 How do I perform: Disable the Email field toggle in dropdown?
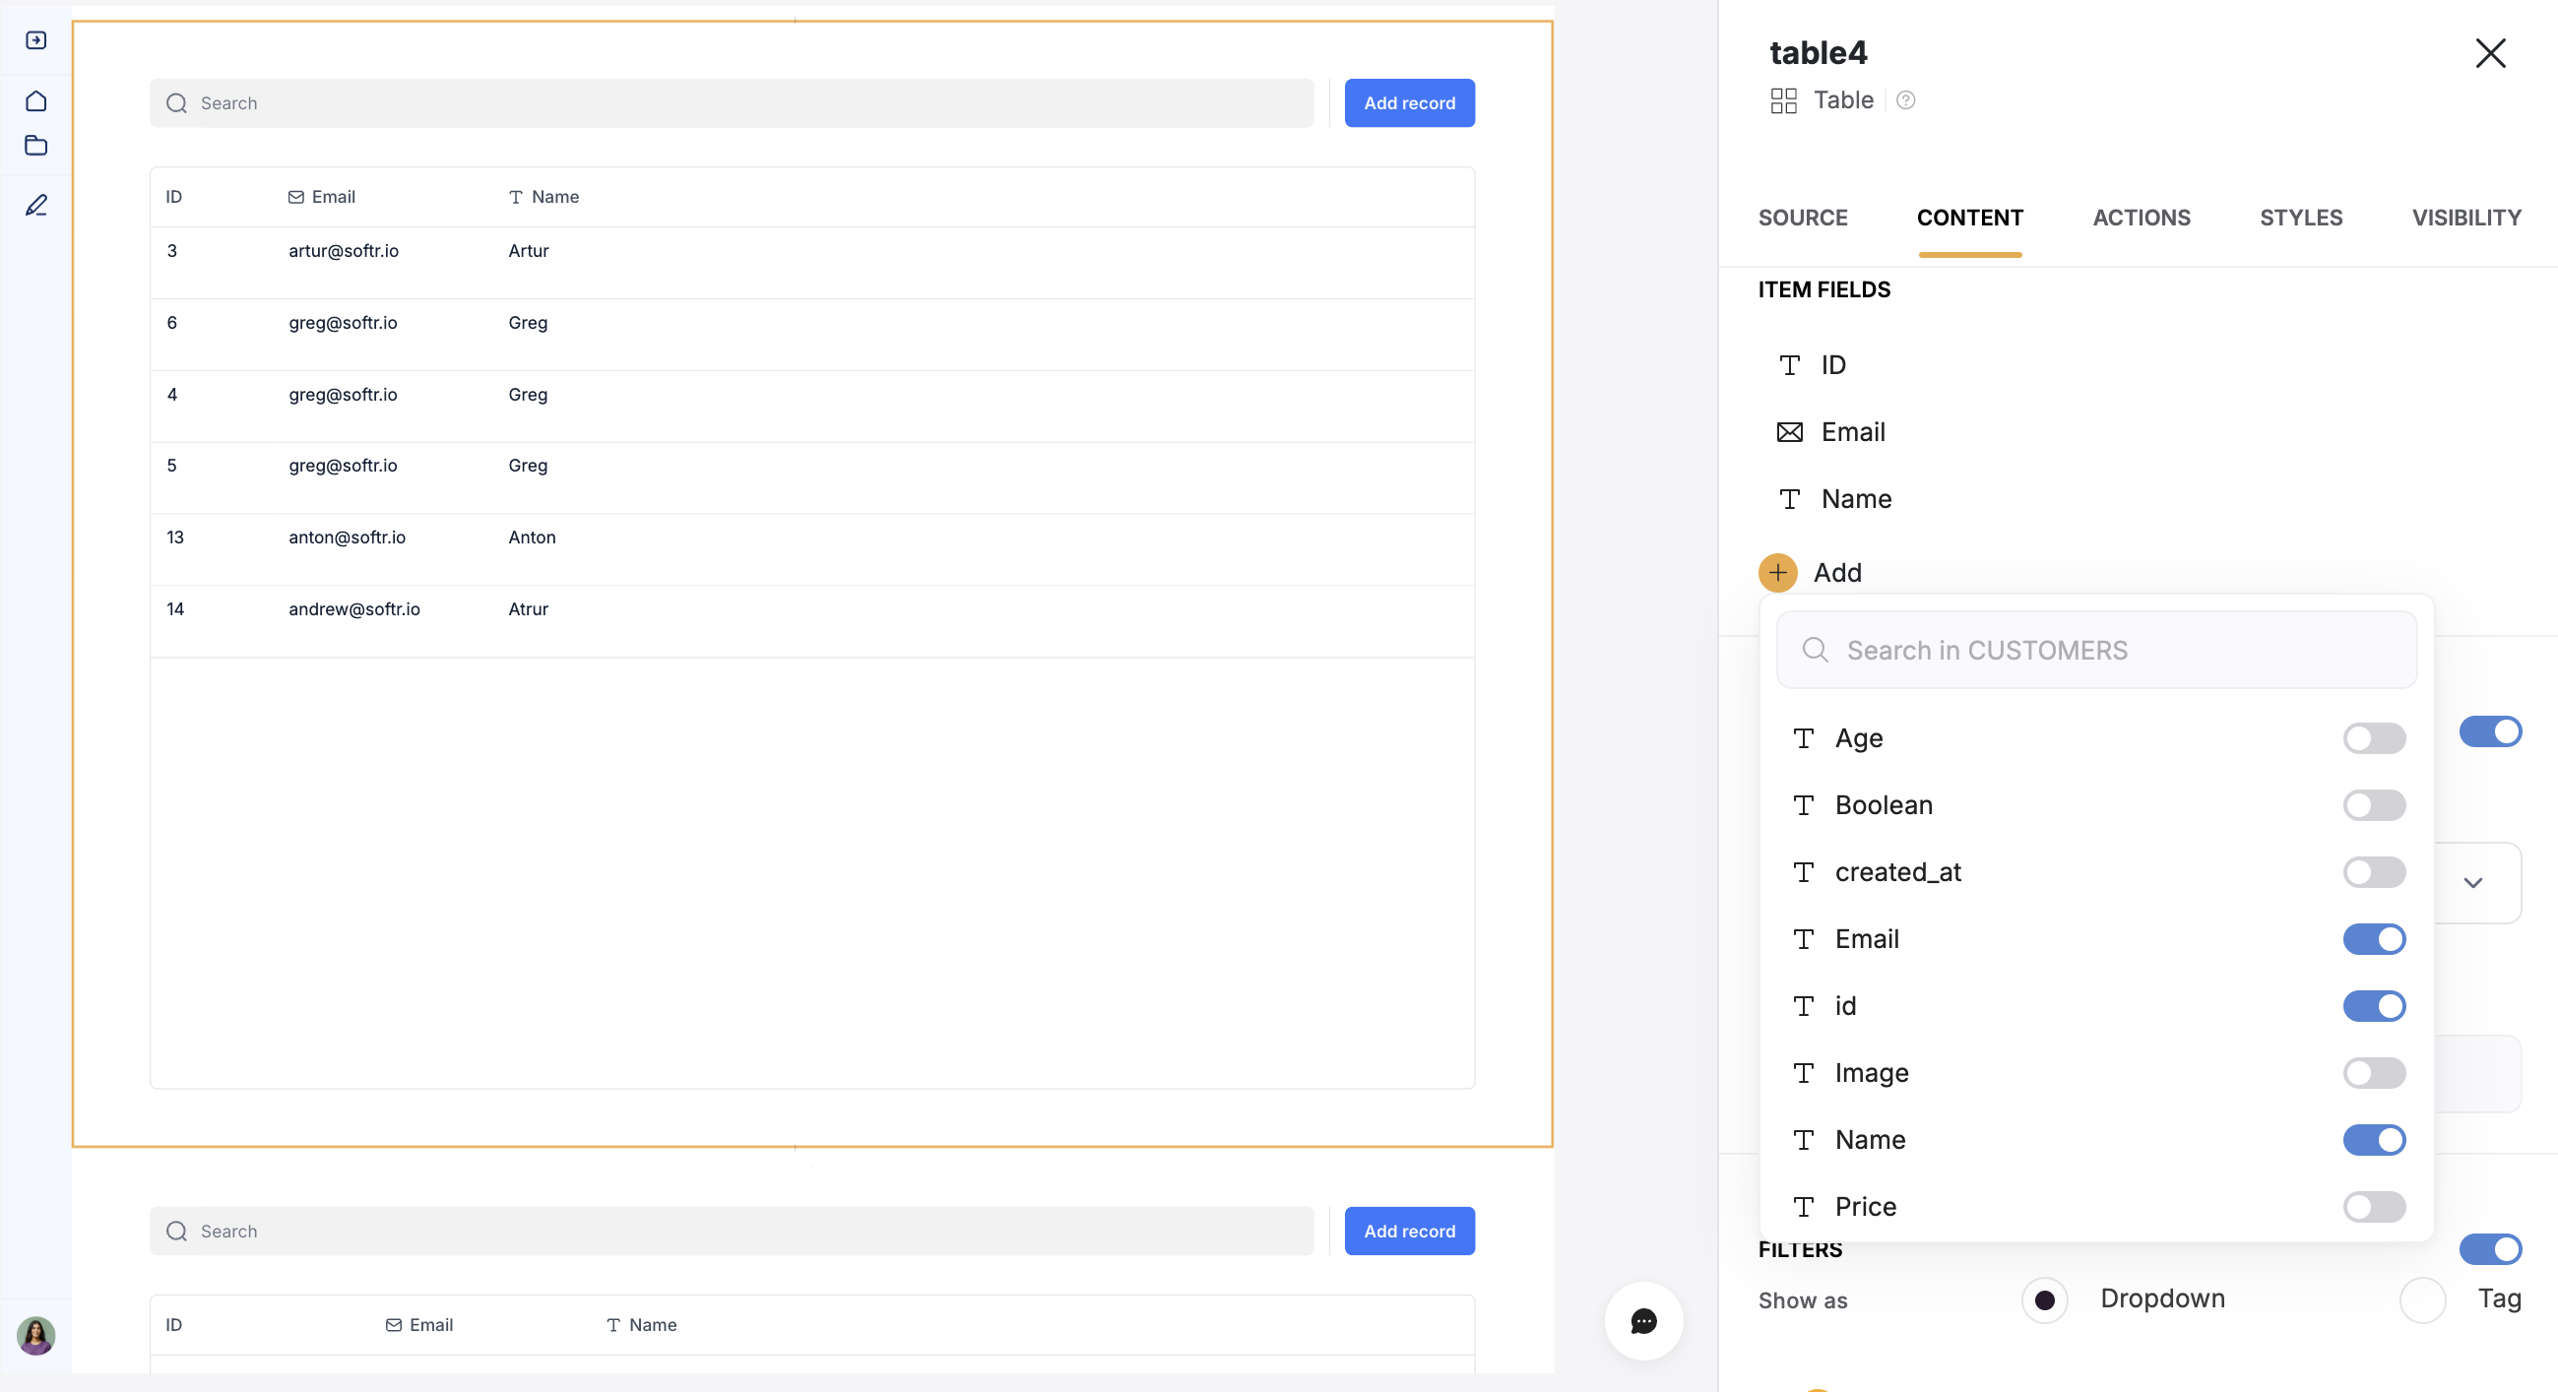(2373, 939)
